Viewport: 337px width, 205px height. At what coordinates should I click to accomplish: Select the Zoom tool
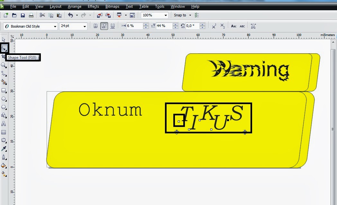point(4,65)
